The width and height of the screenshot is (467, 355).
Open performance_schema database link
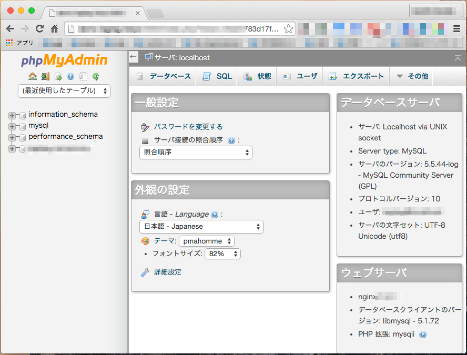[x=66, y=136]
